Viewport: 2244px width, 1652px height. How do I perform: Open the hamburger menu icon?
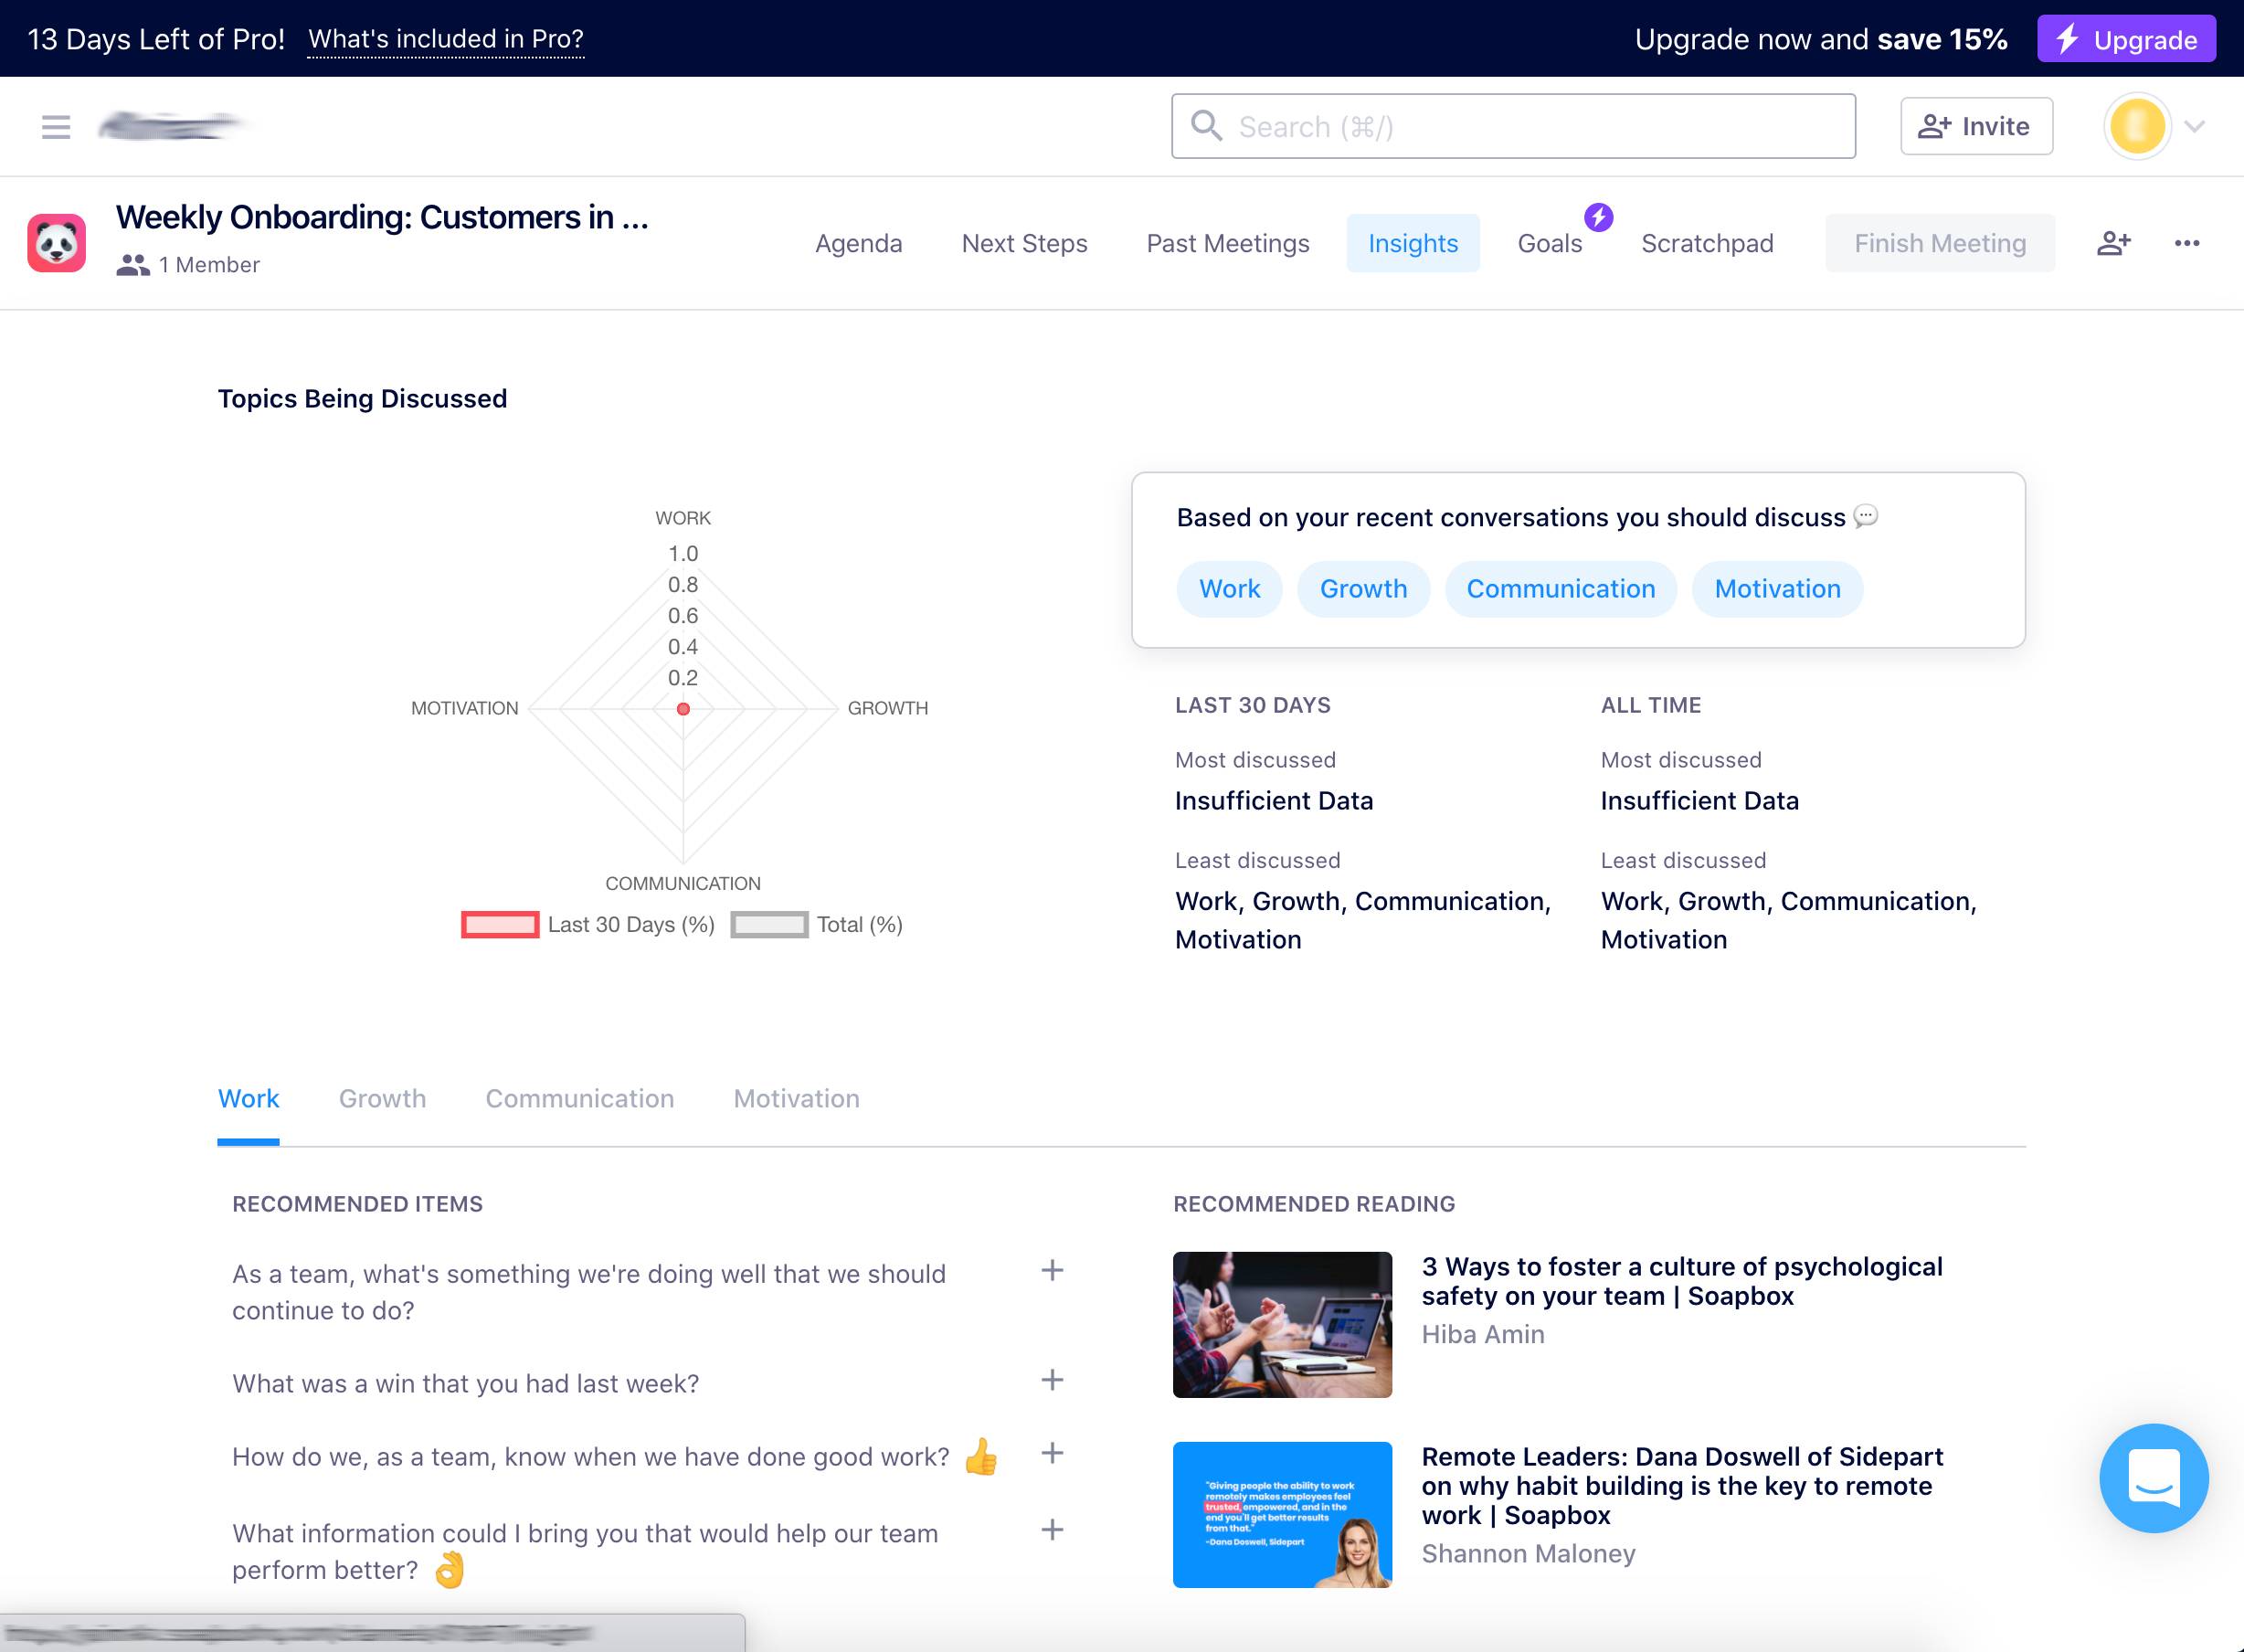pos(56,127)
